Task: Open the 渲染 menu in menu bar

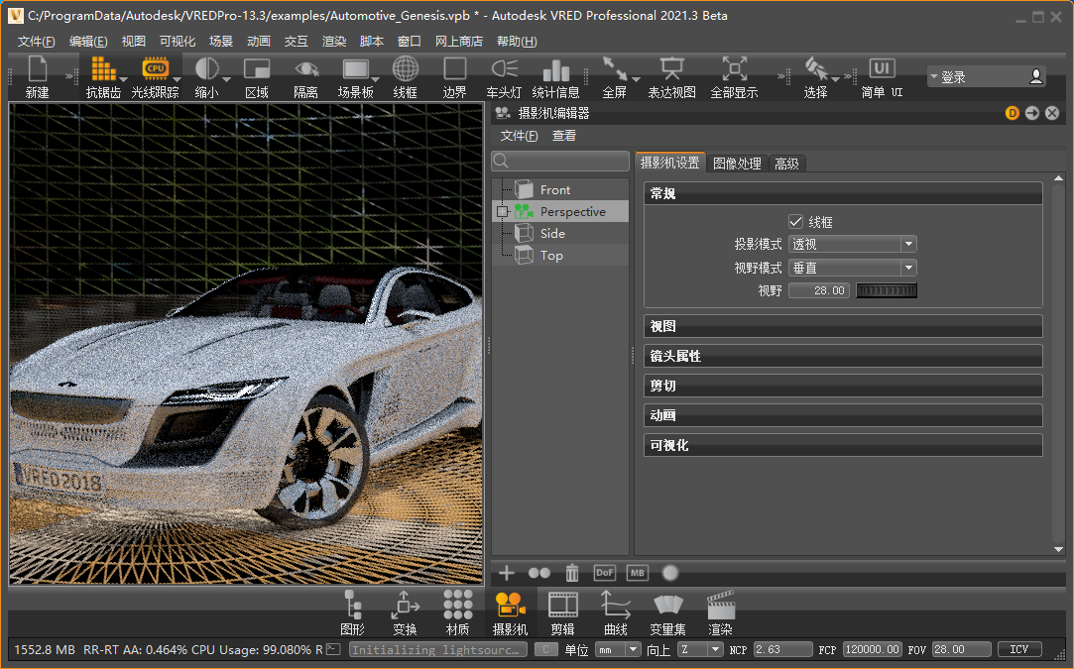Action: point(334,41)
